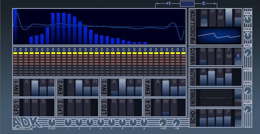Viewport: 260px width, 134px height.
Task: Adjust bottom-row knob 5
Action: 111,123
